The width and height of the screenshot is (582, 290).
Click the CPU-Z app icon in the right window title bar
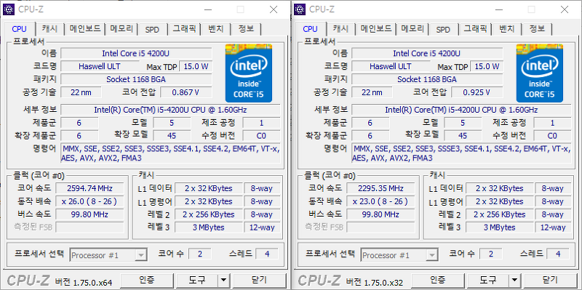(300, 9)
